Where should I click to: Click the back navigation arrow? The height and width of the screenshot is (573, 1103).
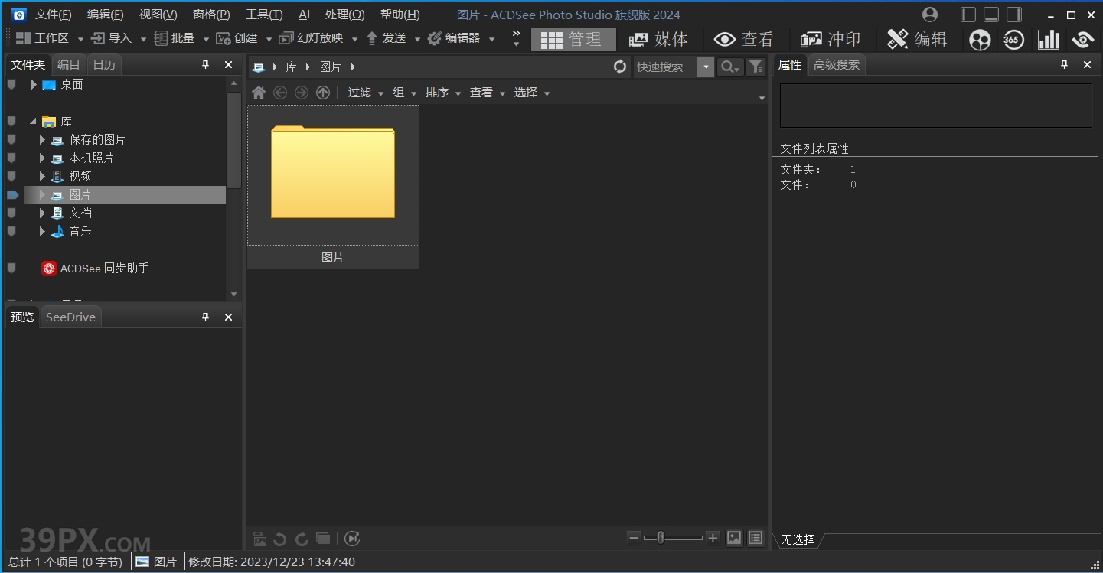tap(280, 93)
